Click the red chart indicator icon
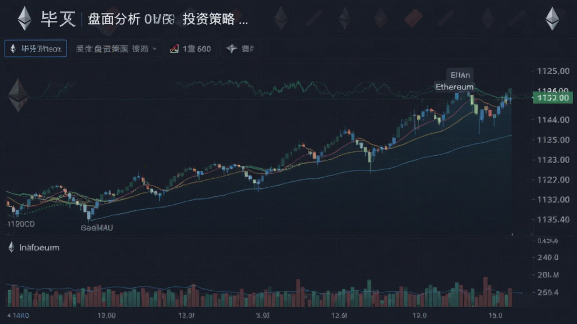This screenshot has height=324, width=577. coord(174,48)
